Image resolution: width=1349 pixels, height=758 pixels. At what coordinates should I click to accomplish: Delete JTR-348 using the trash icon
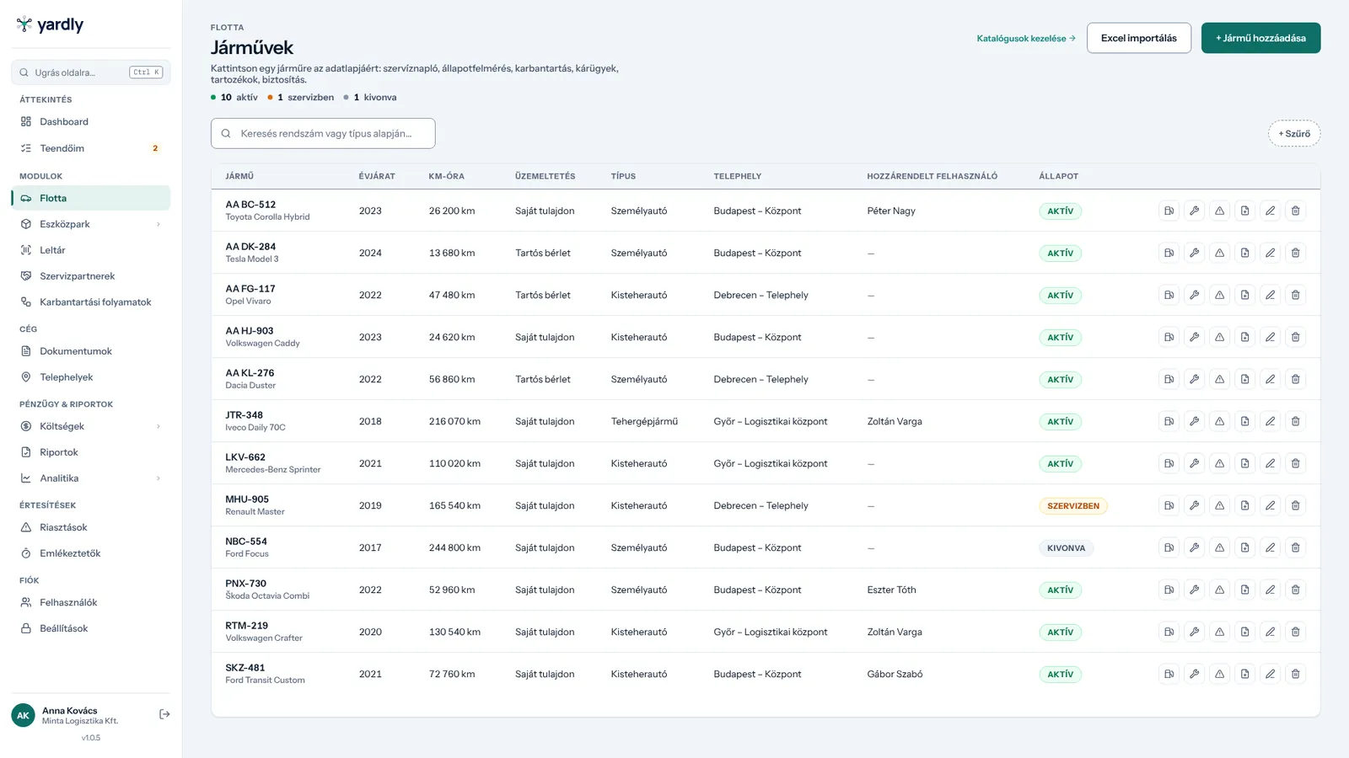[x=1295, y=421]
